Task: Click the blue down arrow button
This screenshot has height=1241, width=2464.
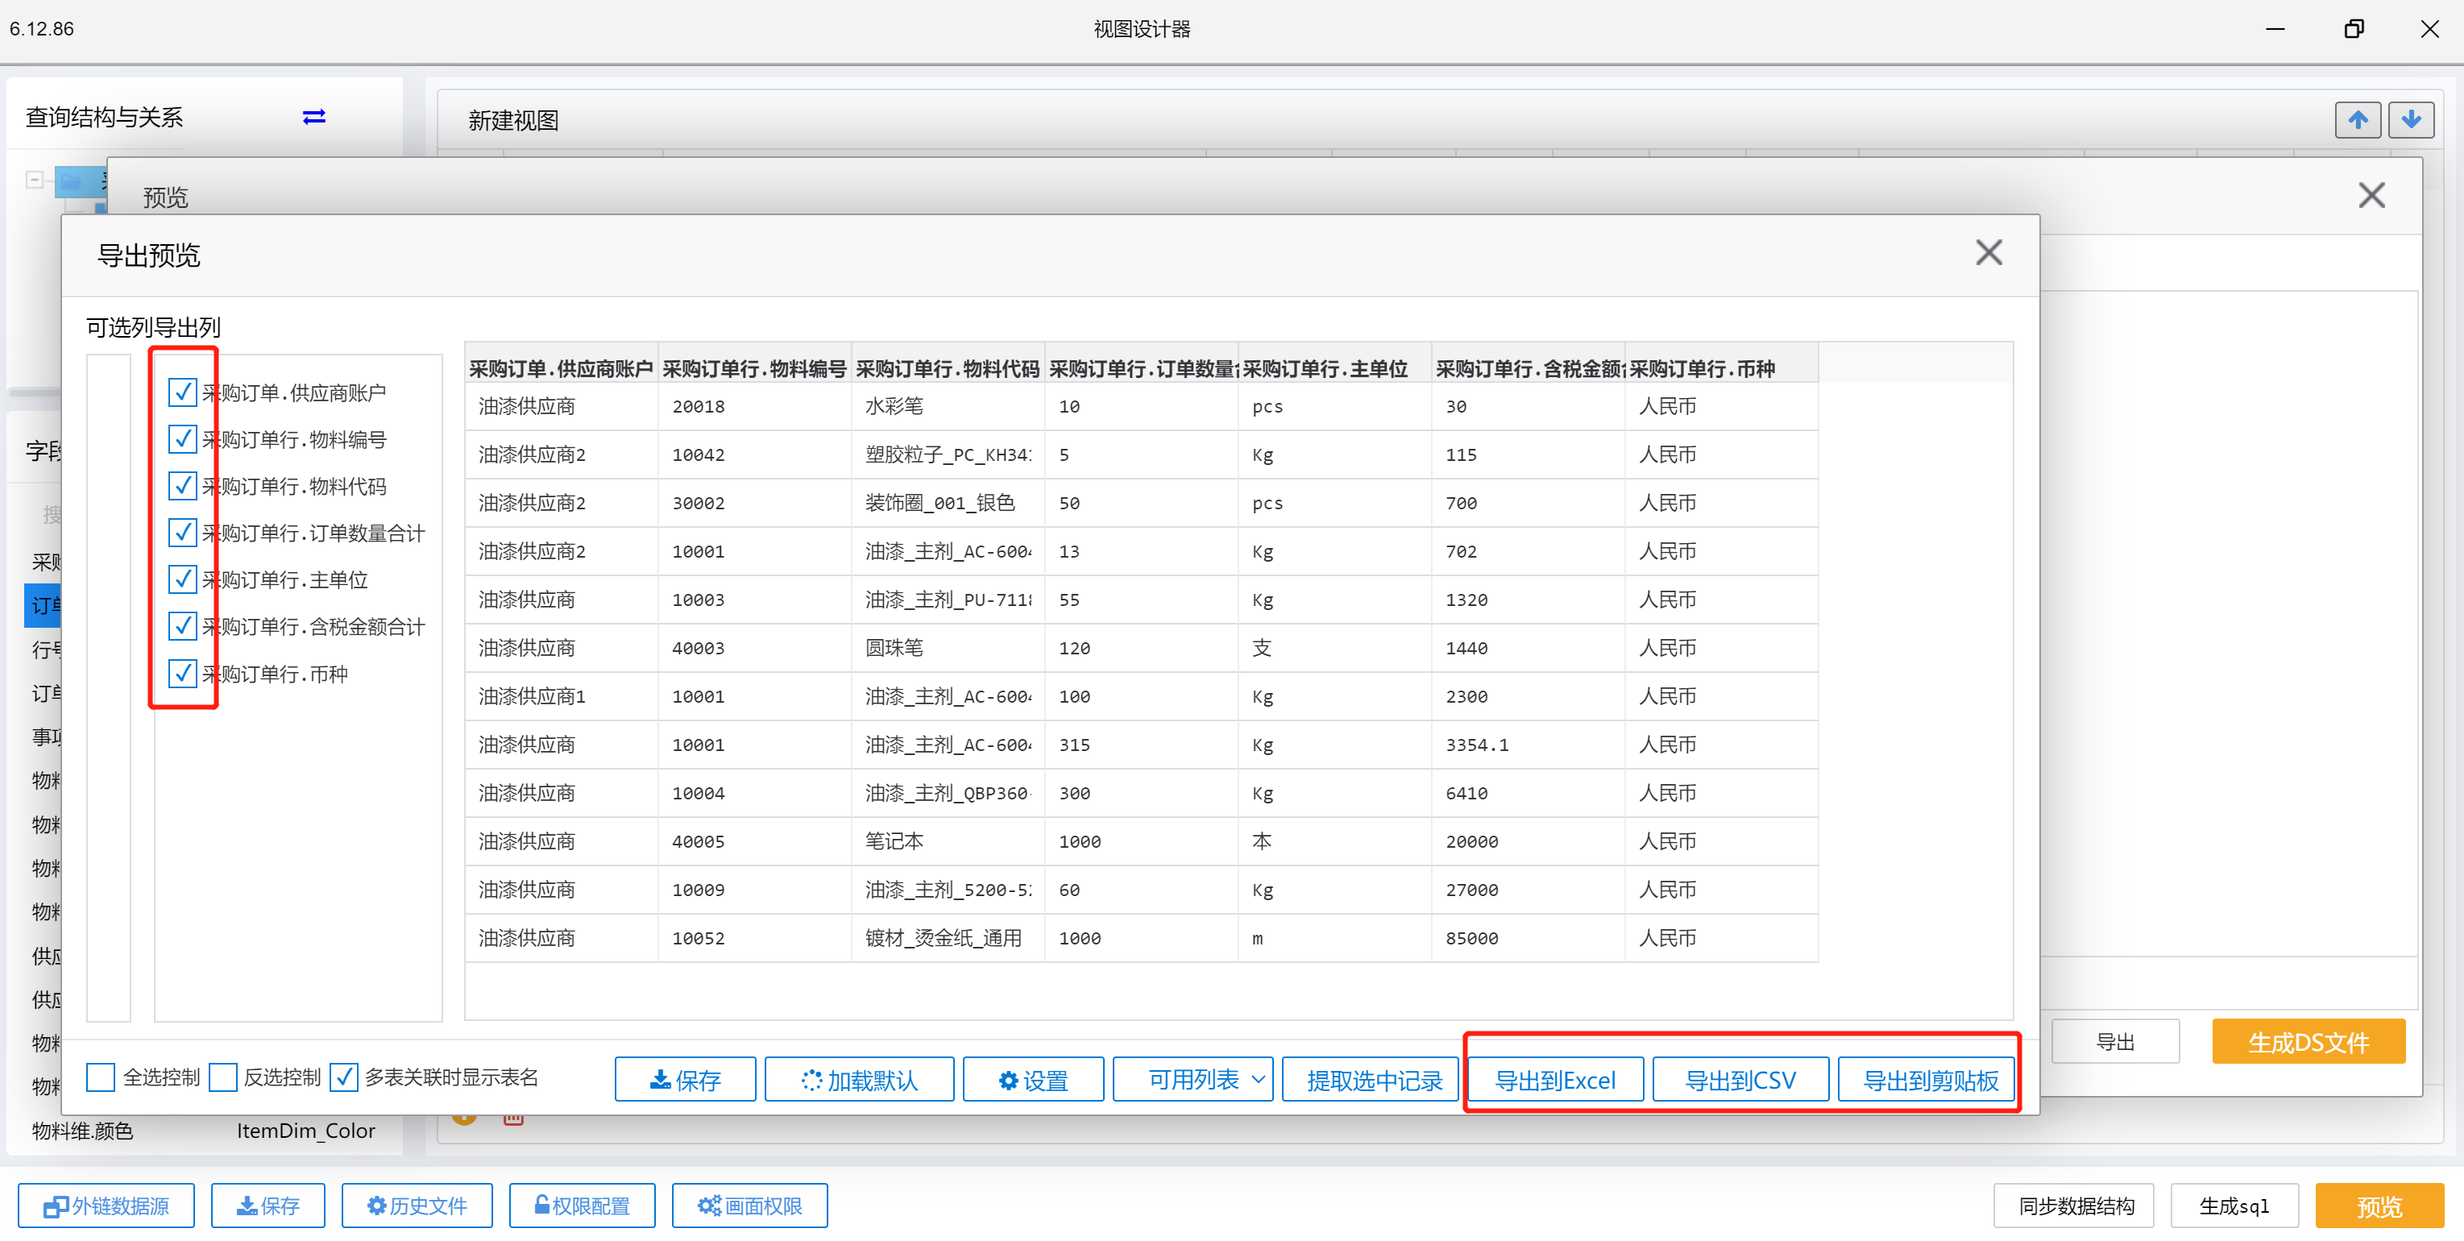Action: coord(2412,119)
